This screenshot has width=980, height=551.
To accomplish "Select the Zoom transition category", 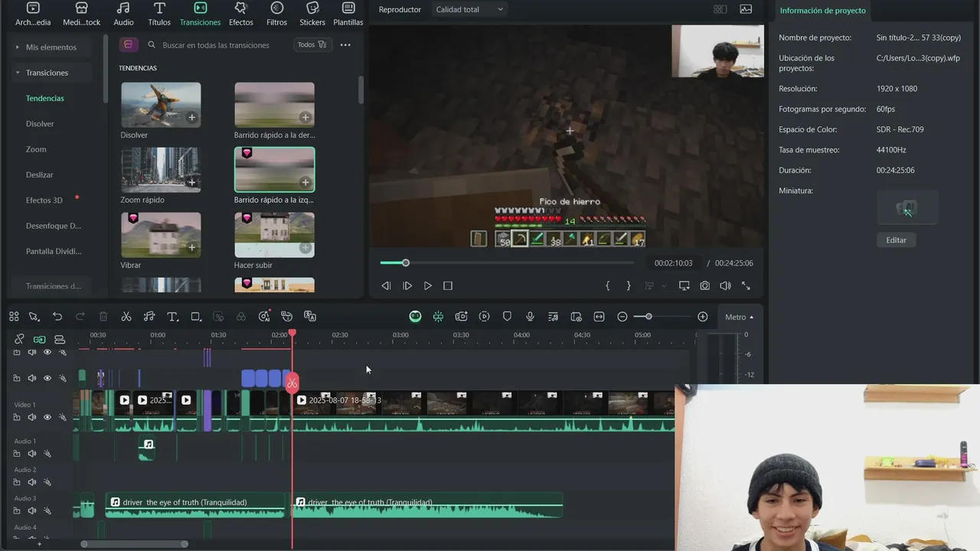I will (x=36, y=149).
